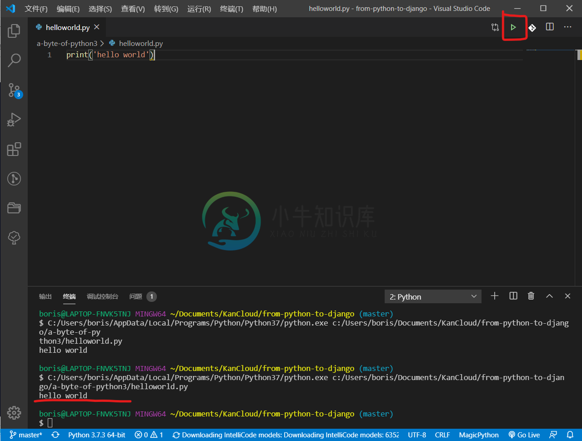Open errors and warnings count in status bar
582x441 pixels.
coord(149,435)
